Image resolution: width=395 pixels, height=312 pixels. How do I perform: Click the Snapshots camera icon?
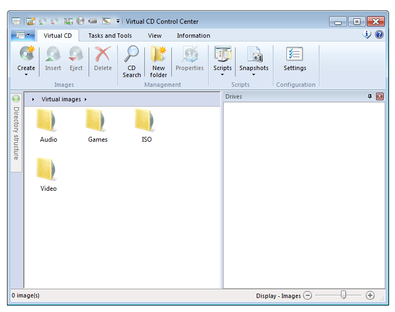[x=255, y=53]
